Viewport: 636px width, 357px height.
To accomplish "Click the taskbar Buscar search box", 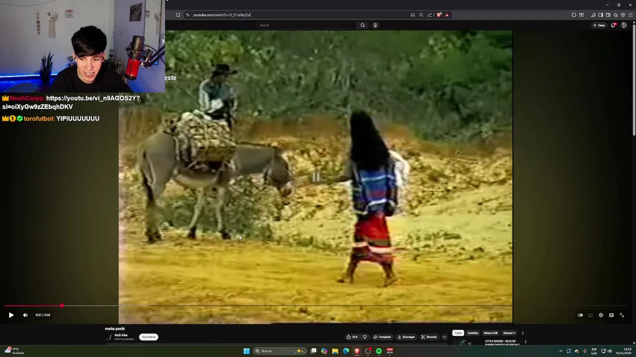I will tap(280, 351).
